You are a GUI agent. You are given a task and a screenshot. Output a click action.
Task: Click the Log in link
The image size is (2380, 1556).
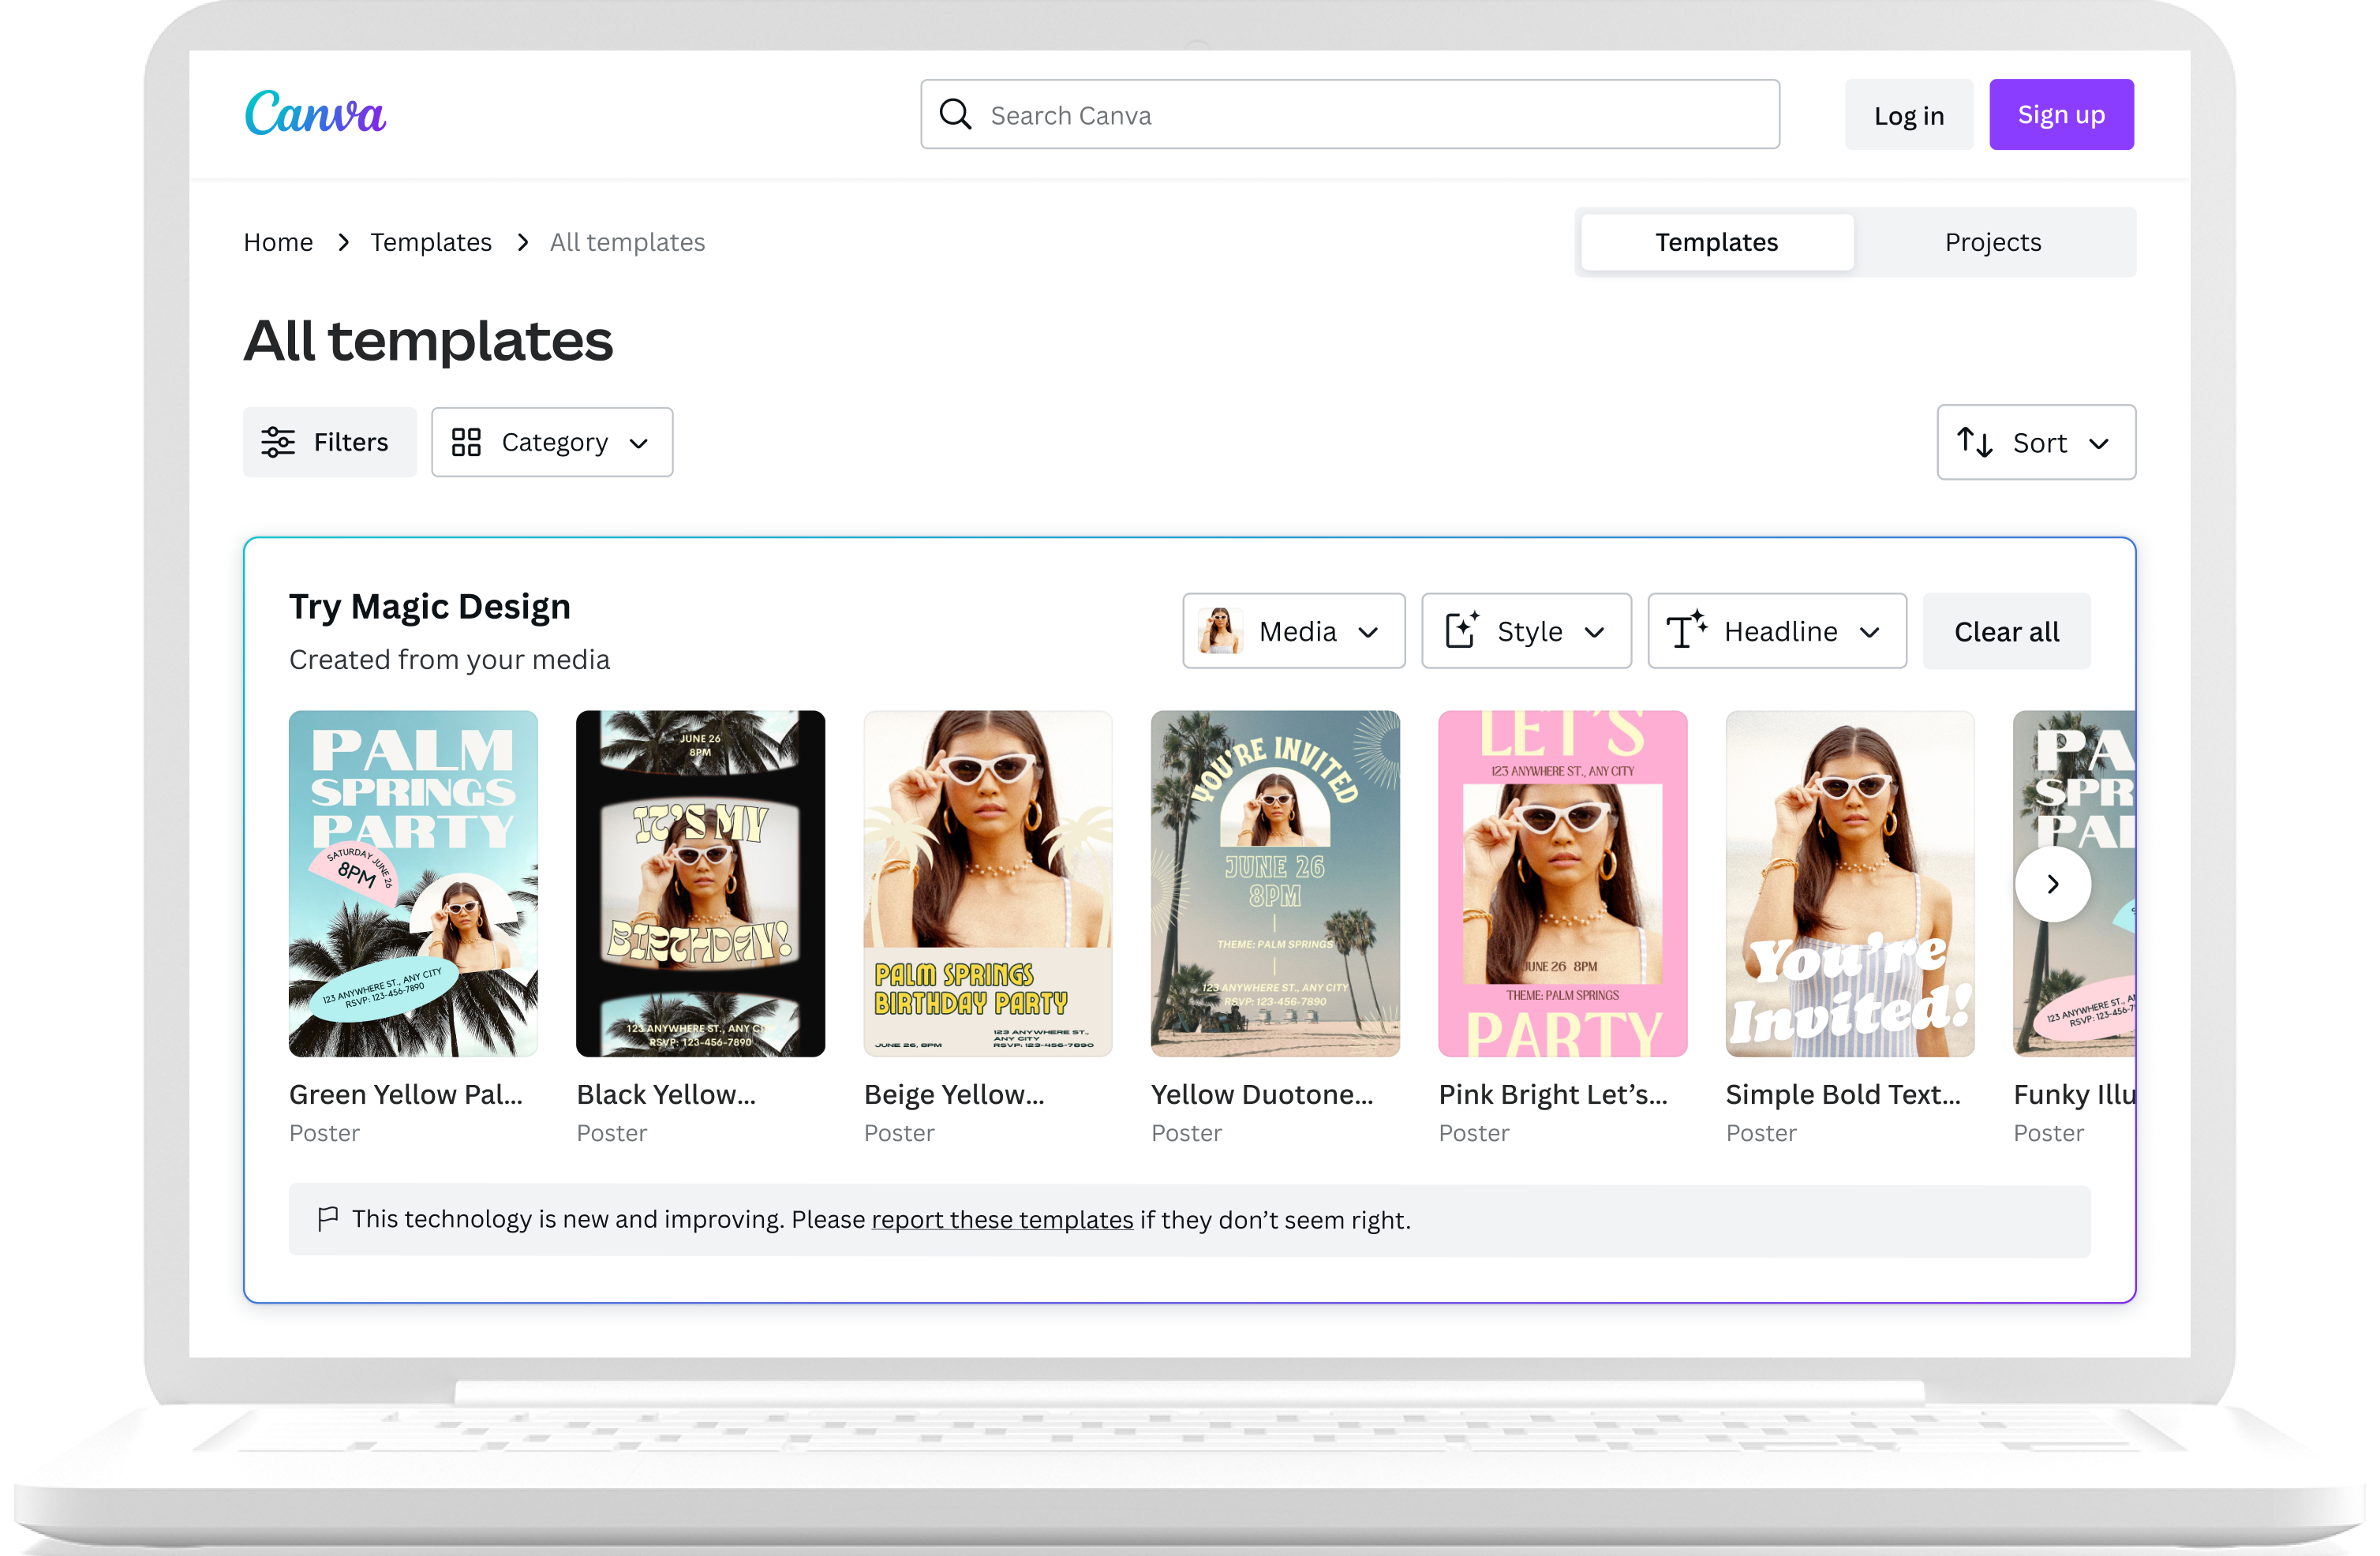tap(1910, 114)
